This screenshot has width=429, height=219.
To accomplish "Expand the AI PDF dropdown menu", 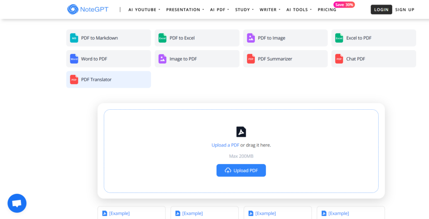I will pos(220,10).
